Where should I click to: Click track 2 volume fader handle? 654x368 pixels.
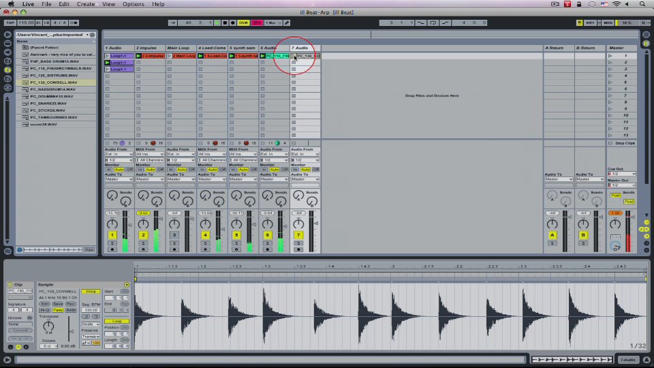161,219
